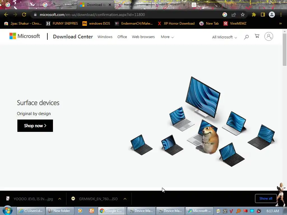Open the Chrome profile avatar
Screen dimensions: 287x215
coord(272,15)
